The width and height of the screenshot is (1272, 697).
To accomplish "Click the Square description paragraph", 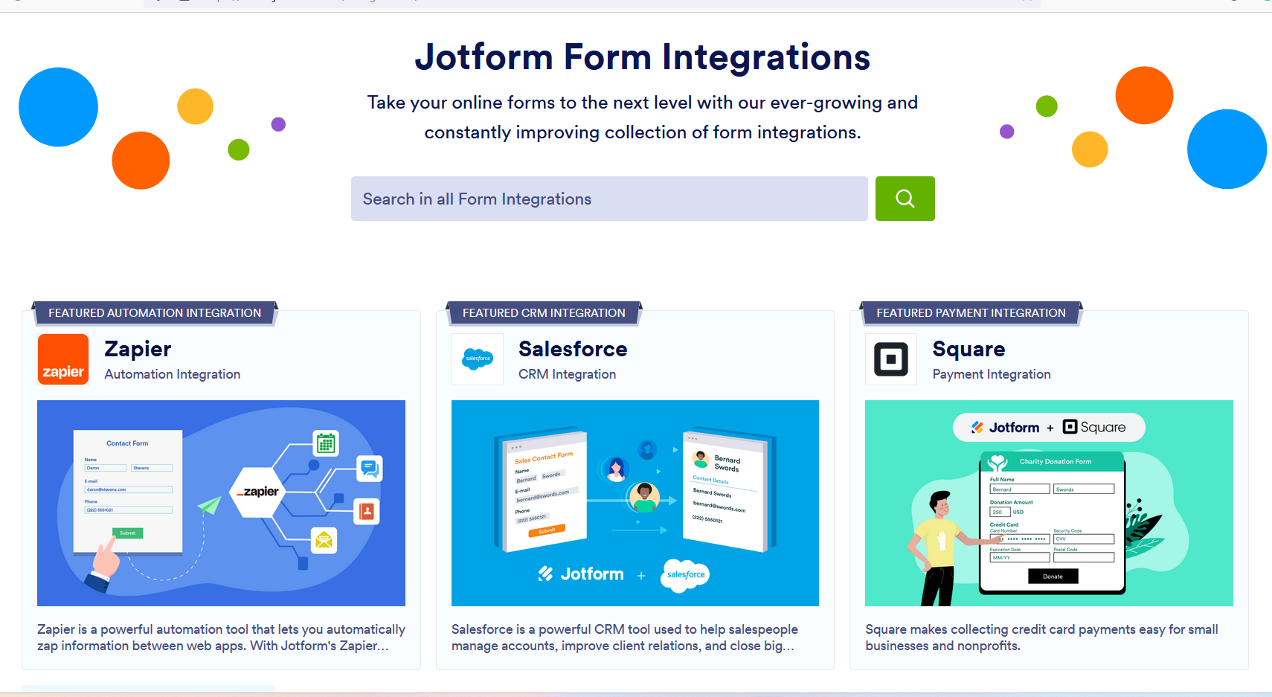I will tap(1041, 637).
